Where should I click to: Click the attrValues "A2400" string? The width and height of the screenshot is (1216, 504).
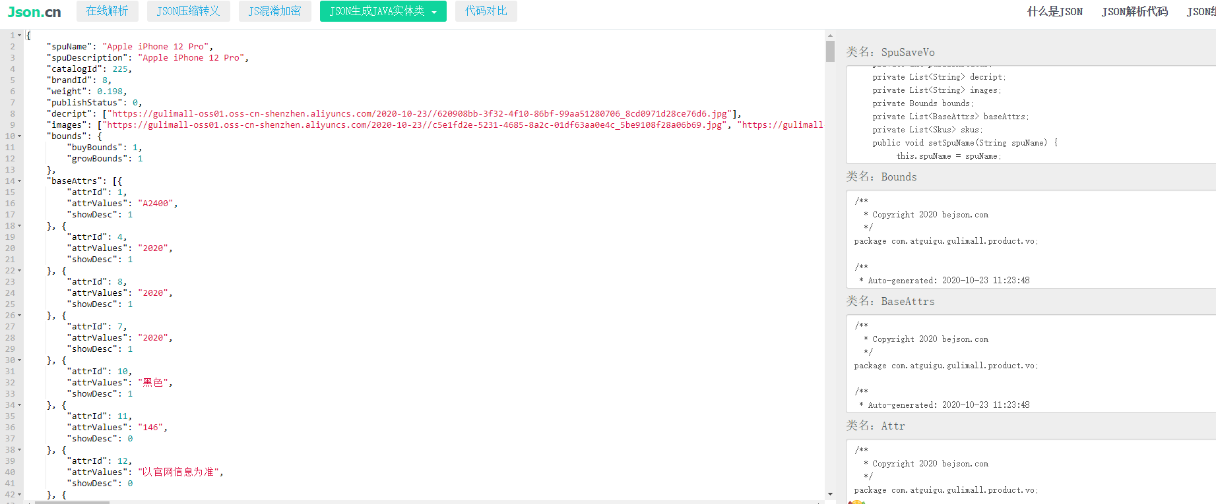[156, 204]
